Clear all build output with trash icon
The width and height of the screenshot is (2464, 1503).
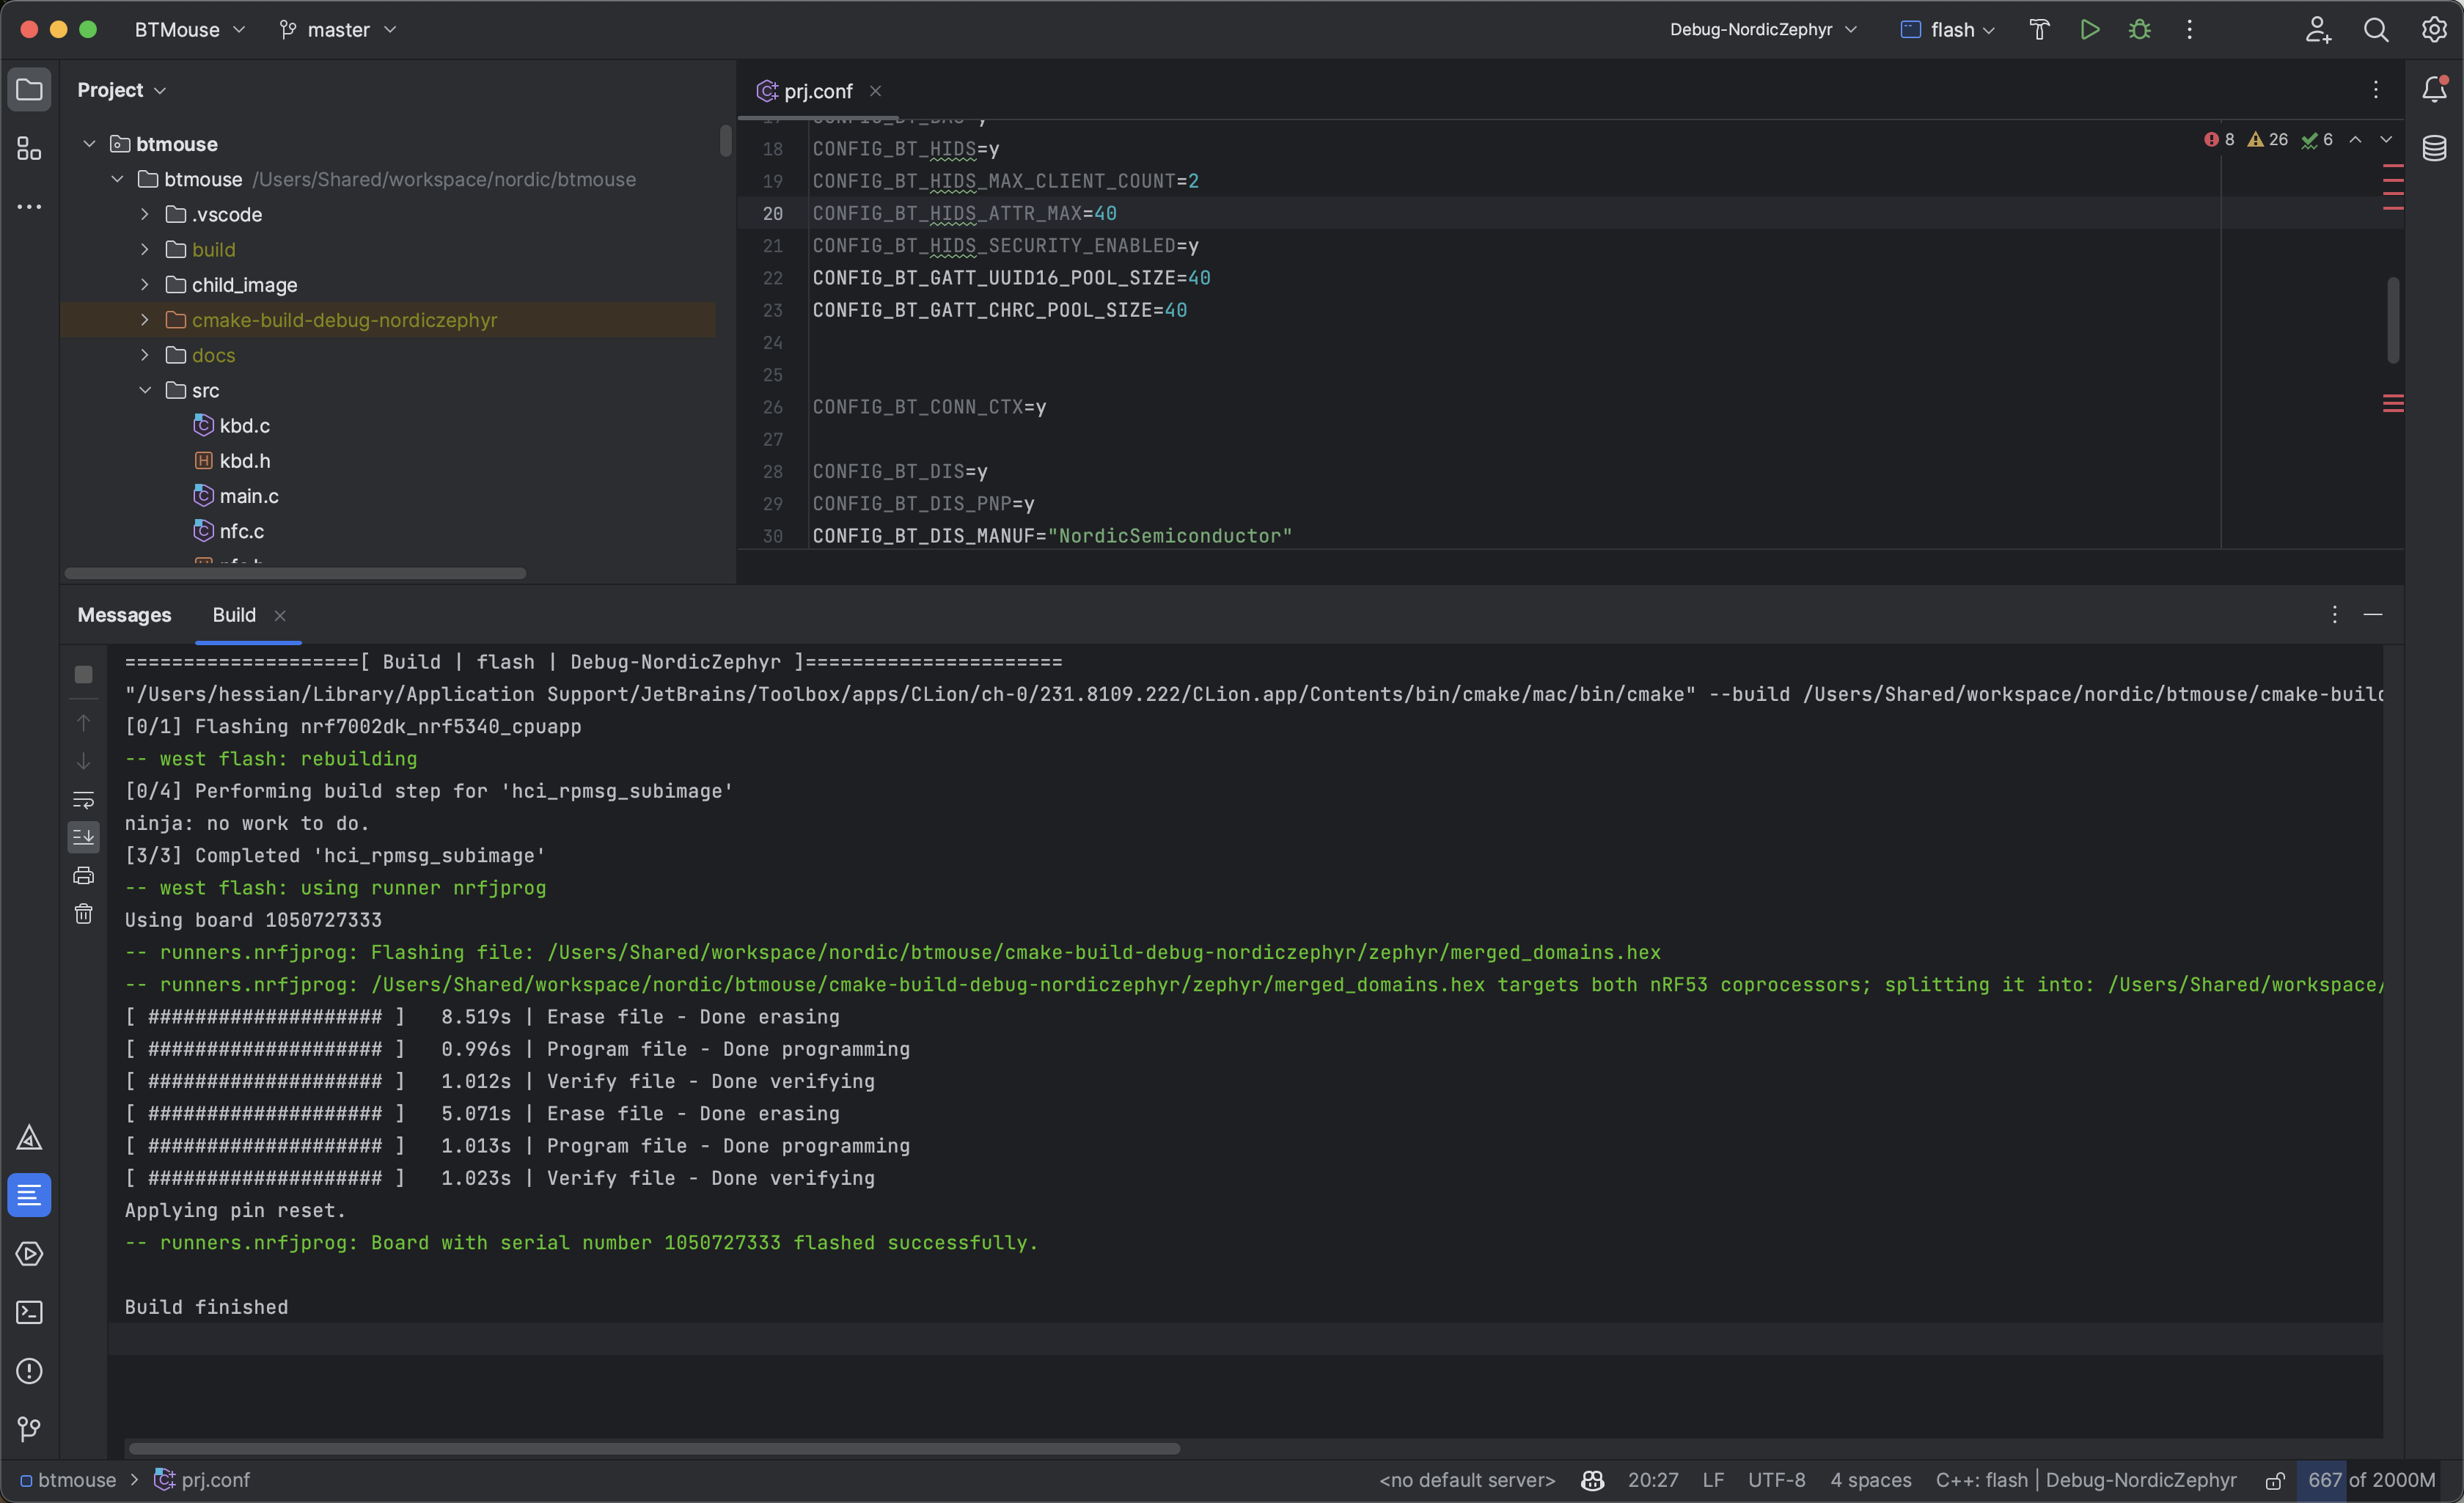click(x=84, y=914)
